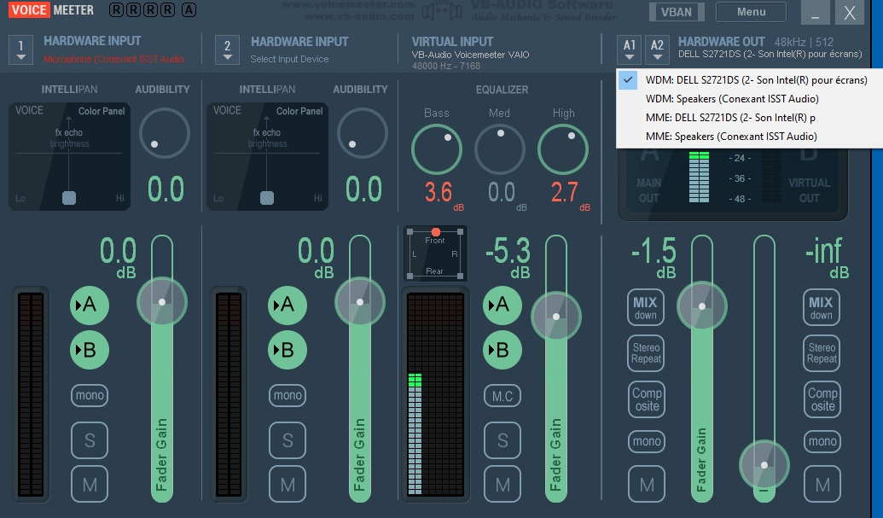Mute hardware input 2 strip
This screenshot has height=518, width=883.
(x=288, y=484)
